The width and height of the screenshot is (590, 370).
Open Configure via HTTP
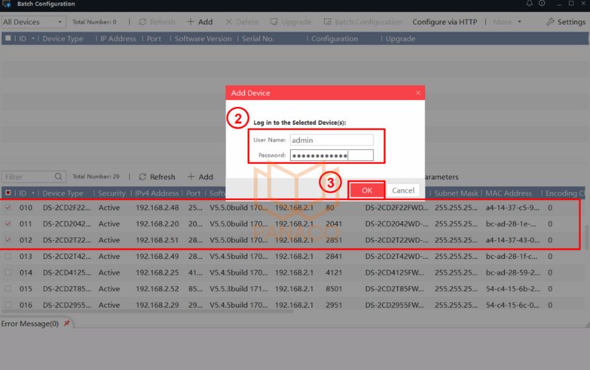tap(444, 22)
